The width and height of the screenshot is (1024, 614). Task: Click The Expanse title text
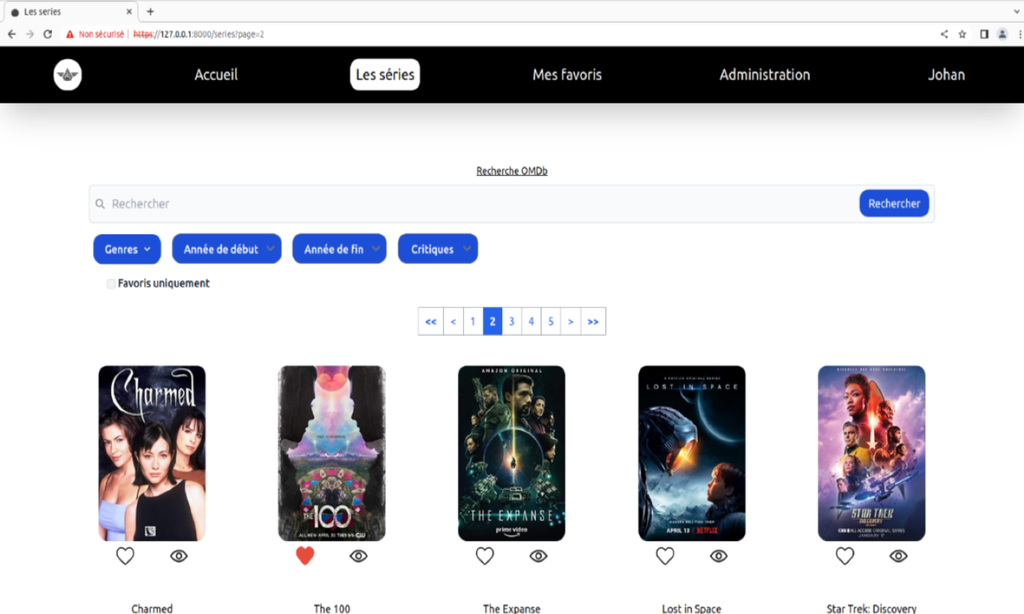[x=512, y=608]
